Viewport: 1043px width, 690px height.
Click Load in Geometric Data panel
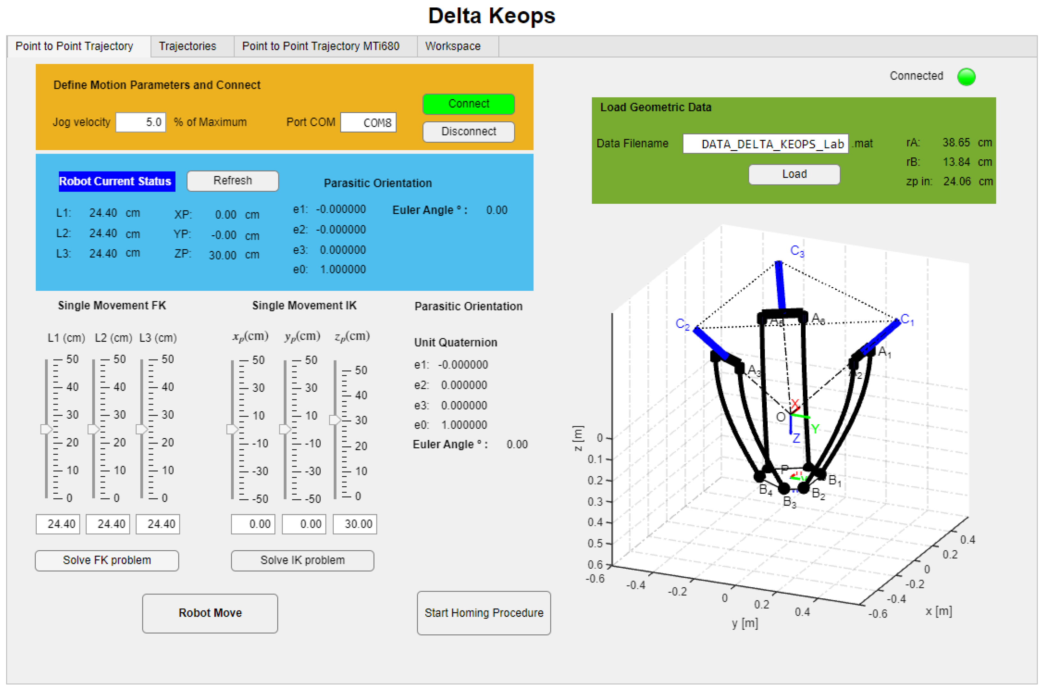coord(794,174)
